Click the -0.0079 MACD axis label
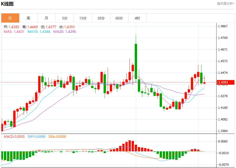Screen dimensions: 236x168 223,165
